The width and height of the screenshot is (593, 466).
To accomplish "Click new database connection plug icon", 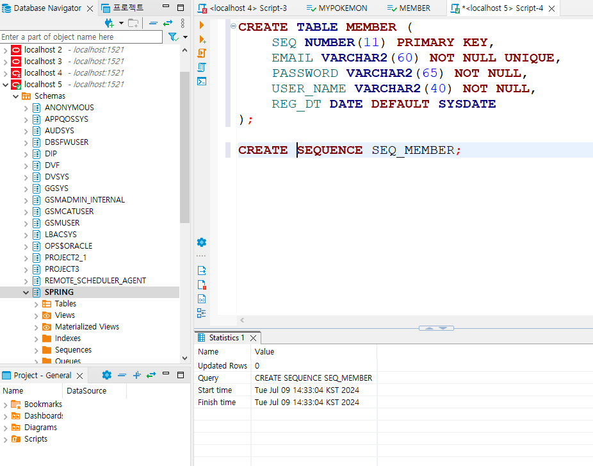I will [110, 23].
